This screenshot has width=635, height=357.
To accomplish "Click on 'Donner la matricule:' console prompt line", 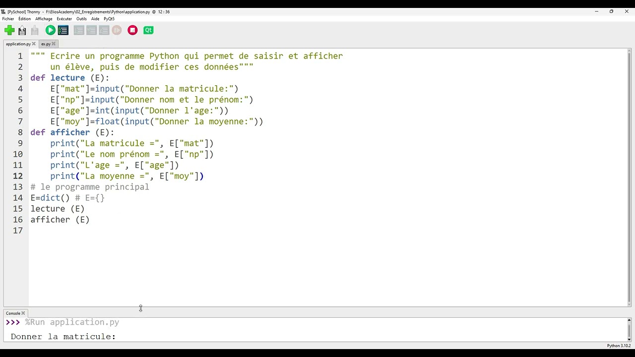I will (x=63, y=337).
